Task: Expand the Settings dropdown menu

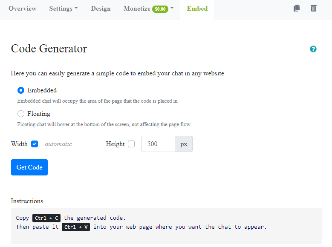Action: tap(64, 9)
